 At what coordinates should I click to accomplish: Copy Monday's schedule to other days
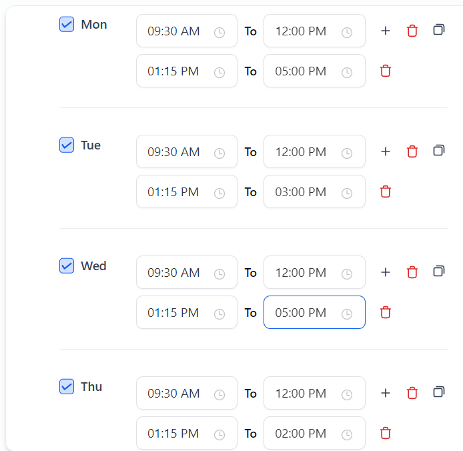point(438,30)
